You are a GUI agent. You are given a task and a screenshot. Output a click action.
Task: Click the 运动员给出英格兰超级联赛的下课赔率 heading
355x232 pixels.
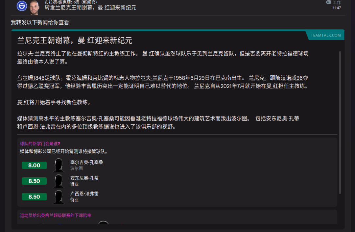click(56, 216)
